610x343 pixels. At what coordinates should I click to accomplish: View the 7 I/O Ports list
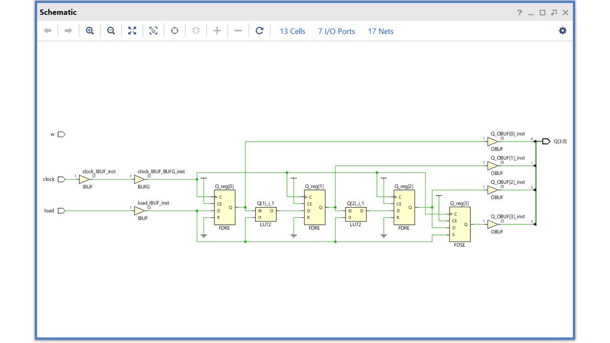click(x=336, y=31)
